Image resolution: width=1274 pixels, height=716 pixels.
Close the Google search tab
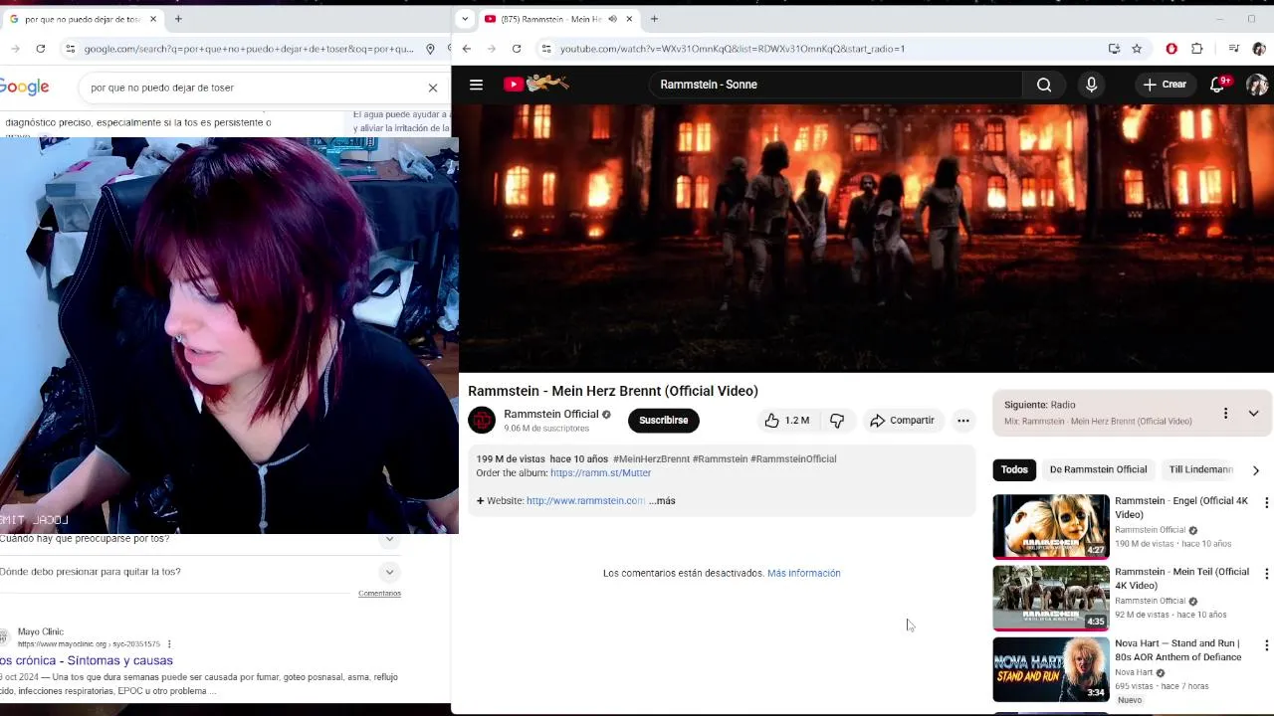tap(153, 19)
